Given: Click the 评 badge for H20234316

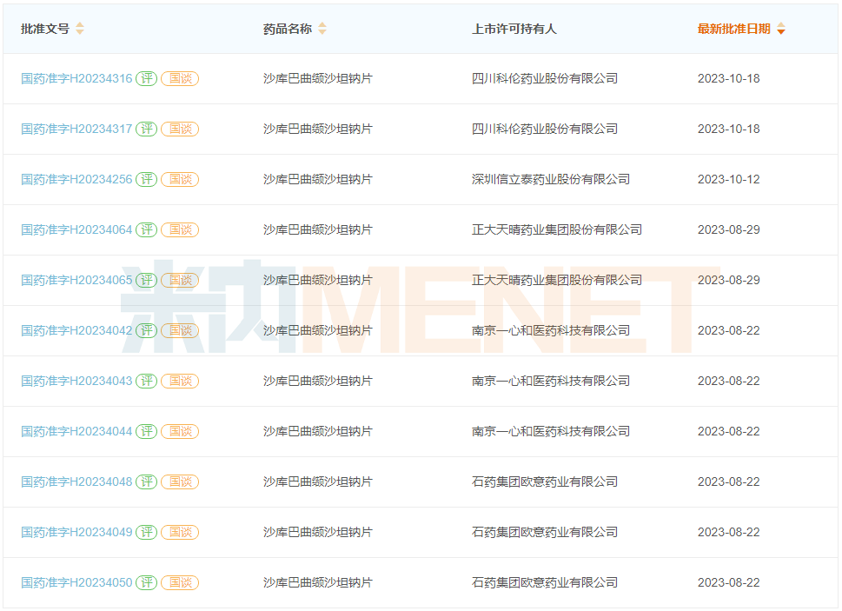Looking at the screenshot, I should click(x=146, y=78).
